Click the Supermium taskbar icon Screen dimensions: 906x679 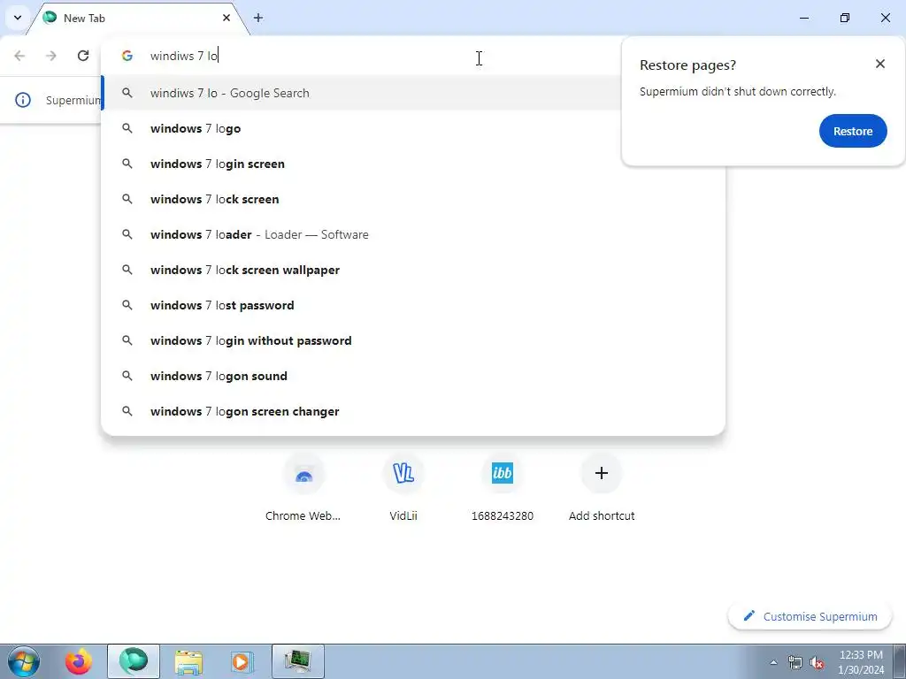[134, 661]
